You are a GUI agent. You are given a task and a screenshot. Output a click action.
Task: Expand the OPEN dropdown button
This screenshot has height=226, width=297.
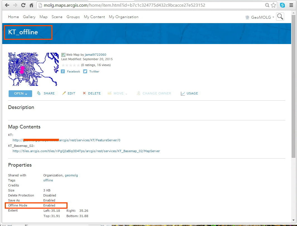coord(20,93)
